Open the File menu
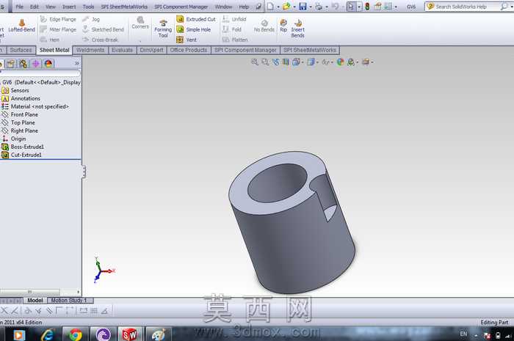This screenshot has width=514, height=341. 20,7
